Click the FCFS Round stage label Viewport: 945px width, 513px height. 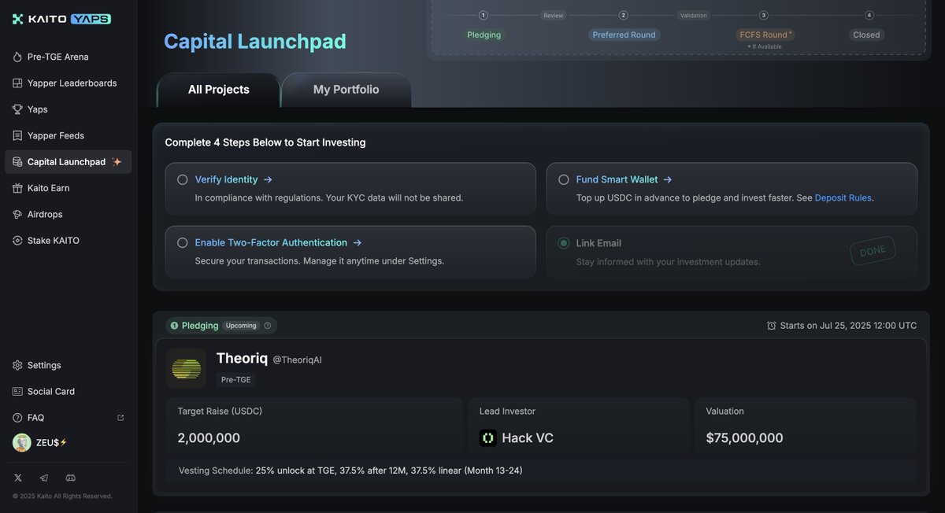point(765,35)
